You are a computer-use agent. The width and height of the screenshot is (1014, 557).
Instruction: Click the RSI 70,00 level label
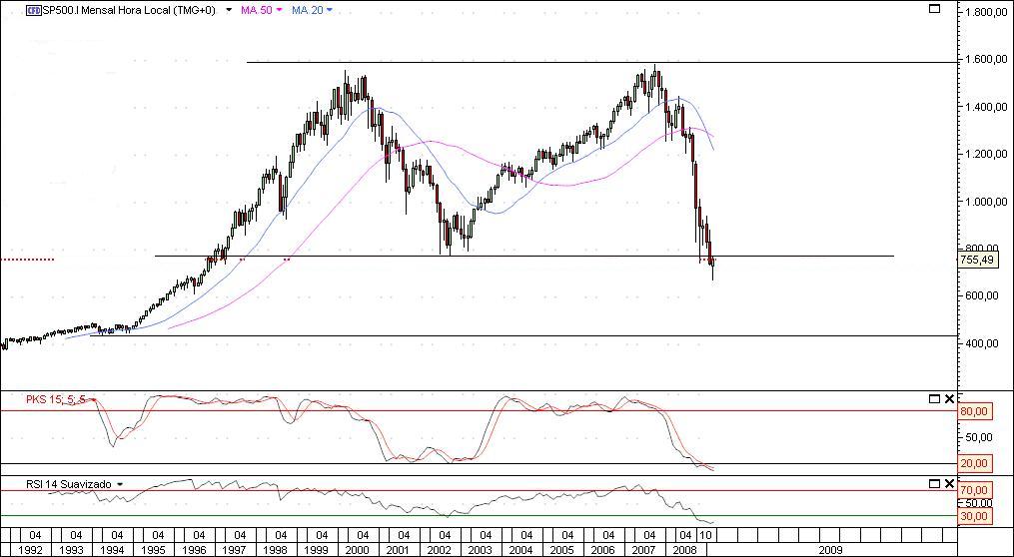pyautogui.click(x=975, y=490)
